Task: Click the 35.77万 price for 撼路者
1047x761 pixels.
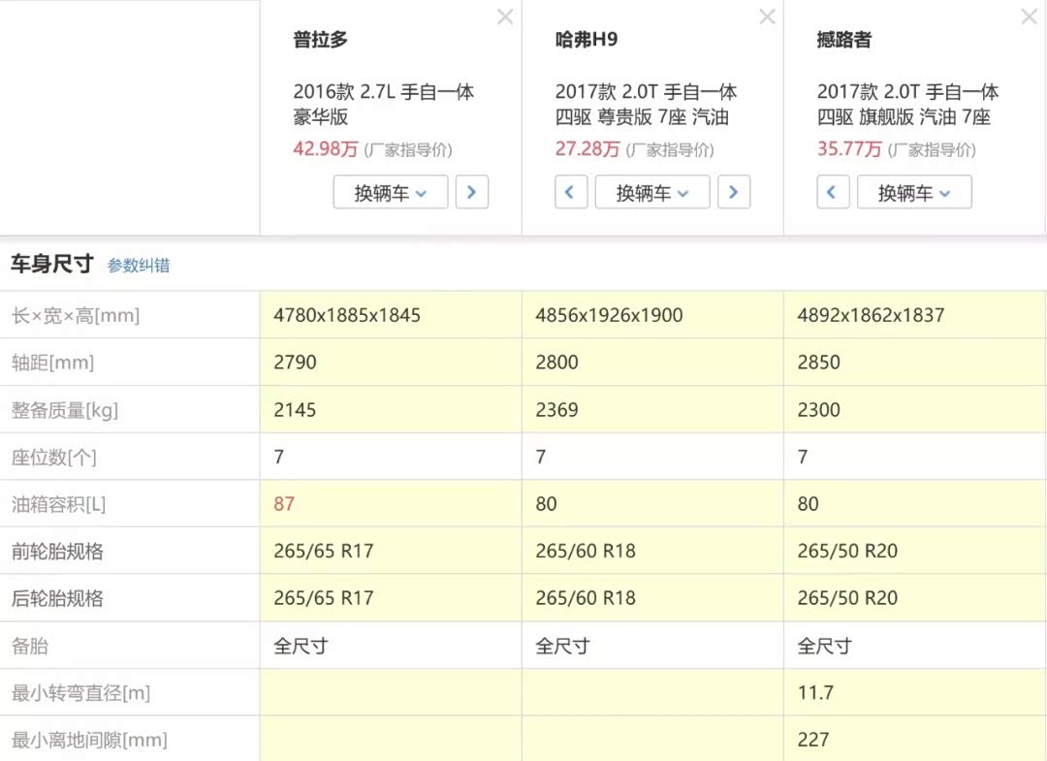Action: coord(849,149)
